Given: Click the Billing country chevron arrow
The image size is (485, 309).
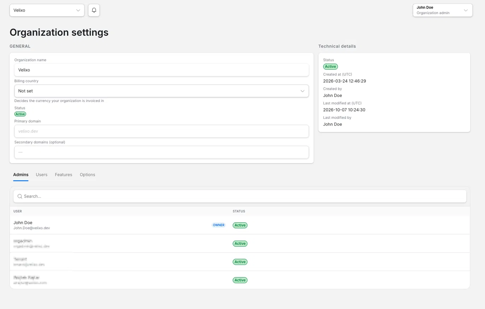Looking at the screenshot, I should [303, 91].
